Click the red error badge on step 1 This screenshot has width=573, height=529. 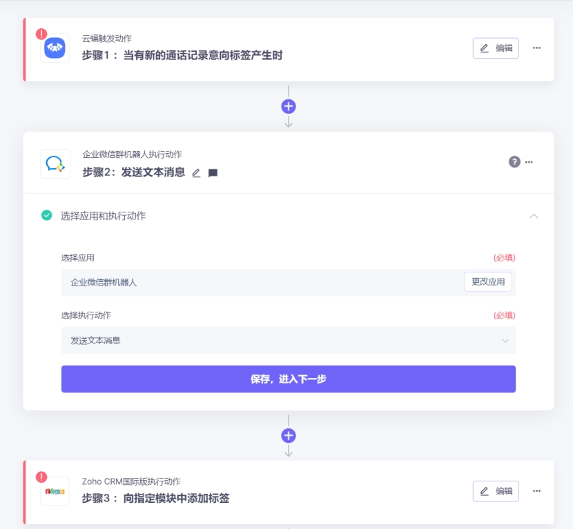click(41, 34)
